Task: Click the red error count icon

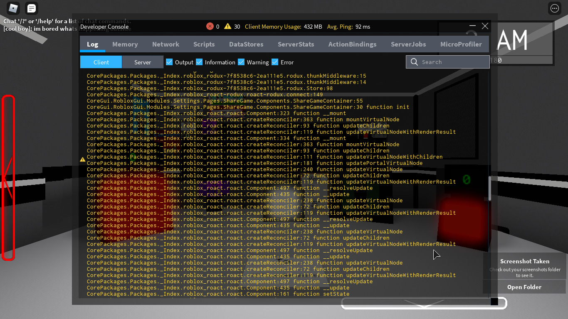Action: 210,26
